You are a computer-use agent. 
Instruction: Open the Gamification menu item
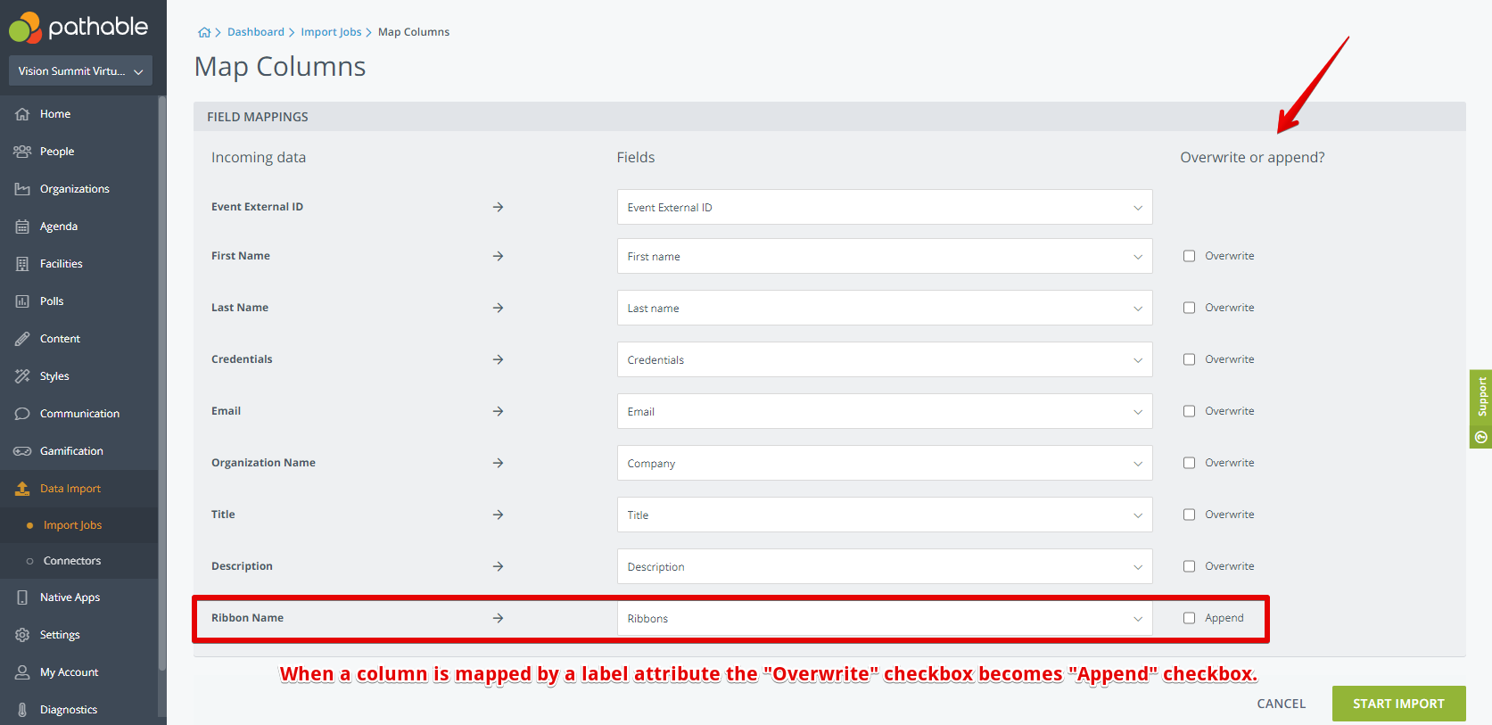[x=78, y=451]
